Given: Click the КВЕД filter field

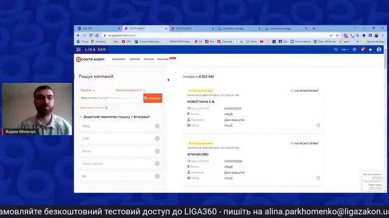Looking at the screenshot, I should (120, 127).
